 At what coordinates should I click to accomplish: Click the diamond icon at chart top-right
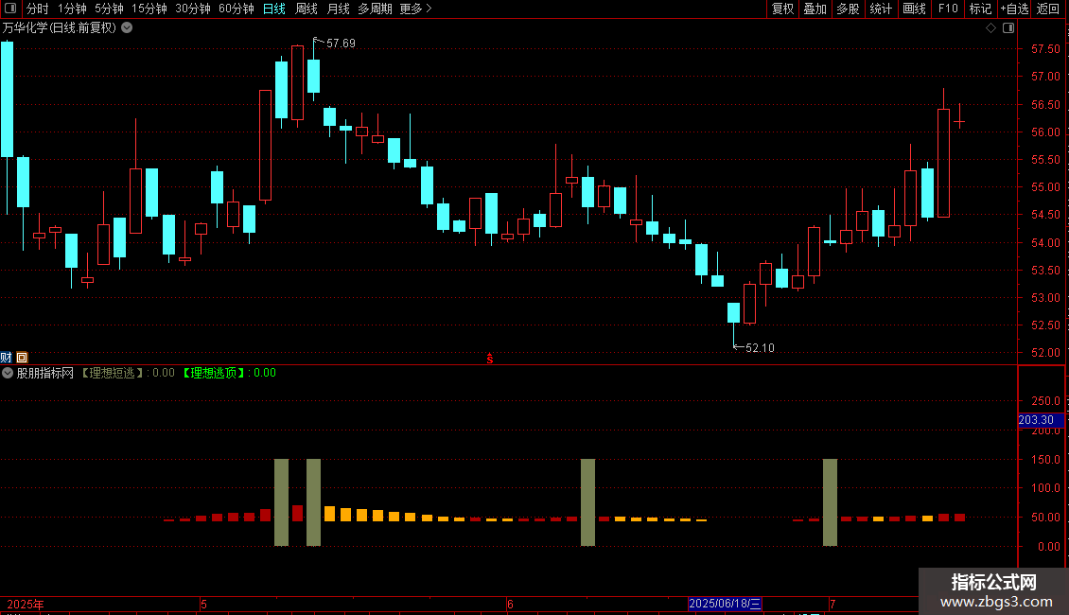point(991,28)
